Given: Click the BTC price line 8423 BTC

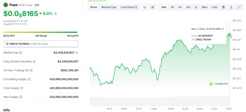Looking at the screenshot, I should coord(11,21).
